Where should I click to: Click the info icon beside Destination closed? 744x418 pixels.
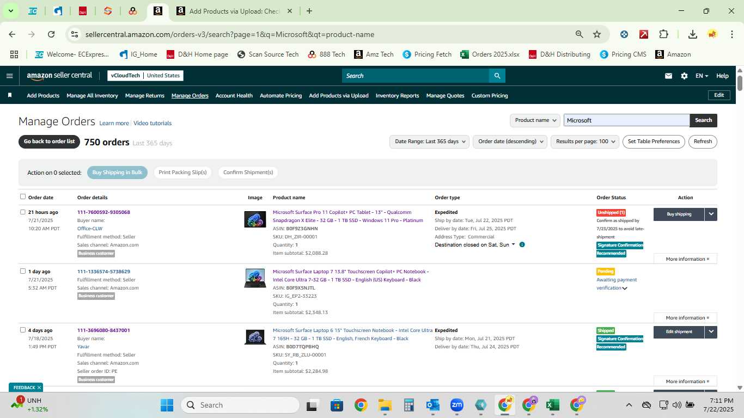click(x=522, y=245)
